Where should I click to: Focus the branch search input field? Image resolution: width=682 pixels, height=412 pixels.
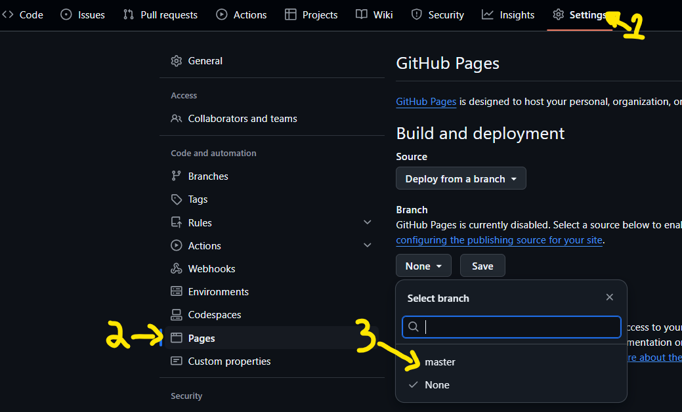(x=519, y=327)
